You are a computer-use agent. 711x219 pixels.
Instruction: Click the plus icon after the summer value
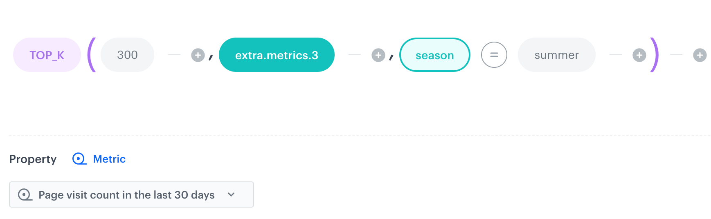[x=639, y=55]
